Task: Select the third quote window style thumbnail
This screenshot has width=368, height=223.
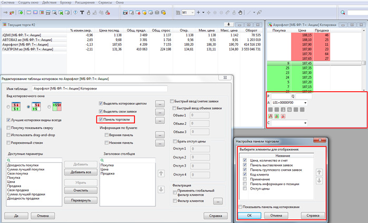Action: (x=57, y=106)
